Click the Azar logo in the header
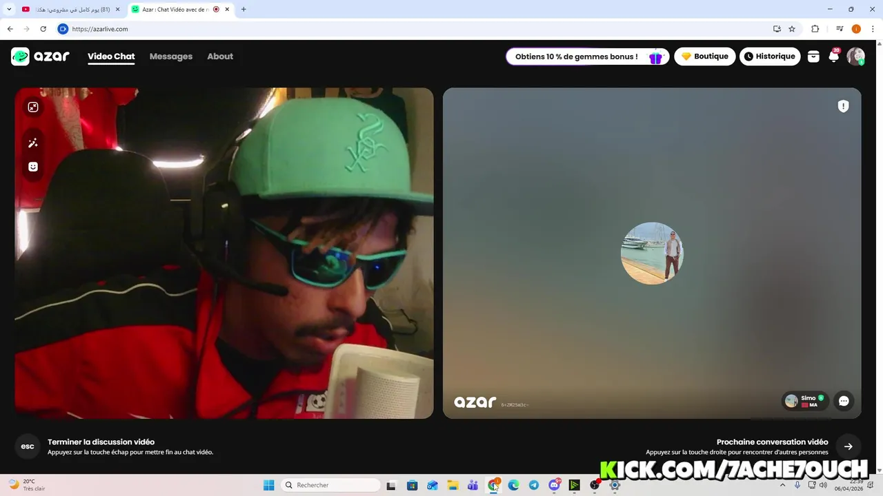This screenshot has height=496, width=883. point(40,56)
